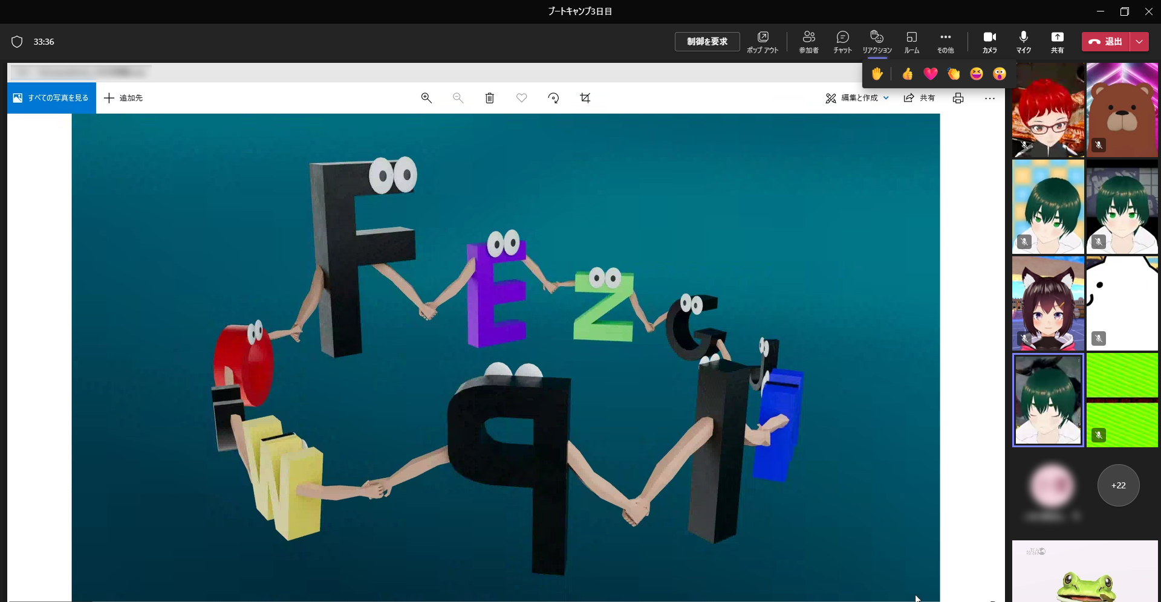The image size is (1161, 602).
Task: Select the crop tool icon
Action: pos(585,98)
